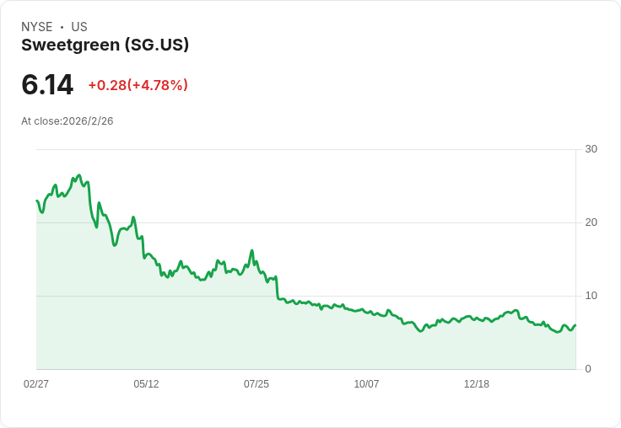Select the 07/25 date on the x-axis
Viewport: 621px width, 428px height.
(256, 384)
